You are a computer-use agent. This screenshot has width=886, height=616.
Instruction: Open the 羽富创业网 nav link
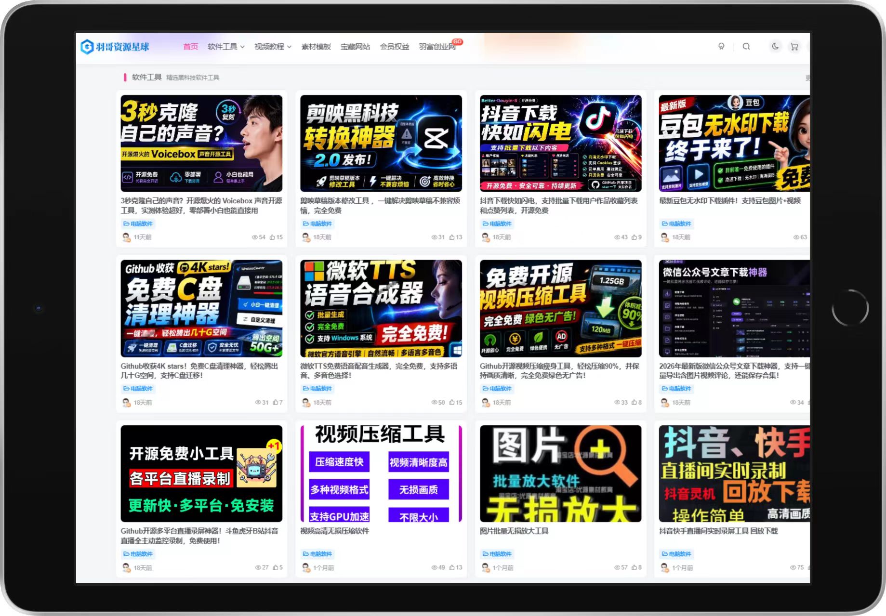pyautogui.click(x=437, y=47)
